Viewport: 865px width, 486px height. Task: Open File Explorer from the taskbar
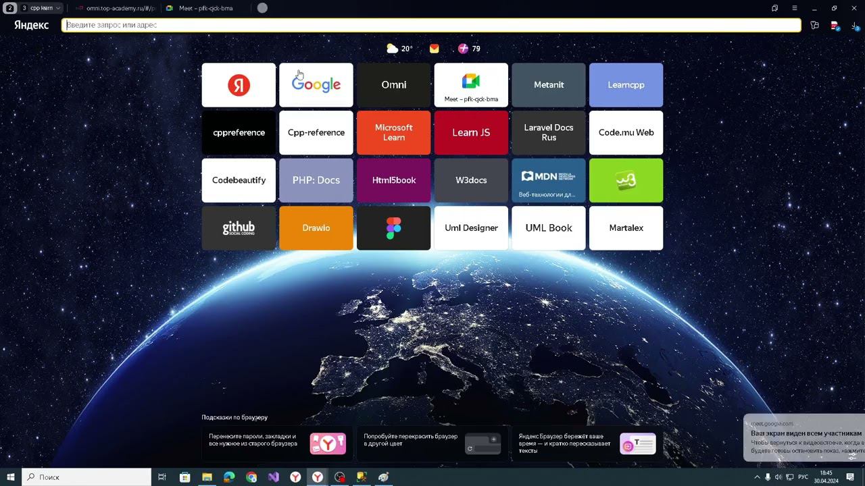pyautogui.click(x=207, y=477)
